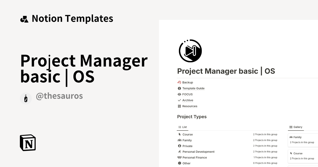
Task: Click the people icon beside Family
Action: (x=179, y=140)
